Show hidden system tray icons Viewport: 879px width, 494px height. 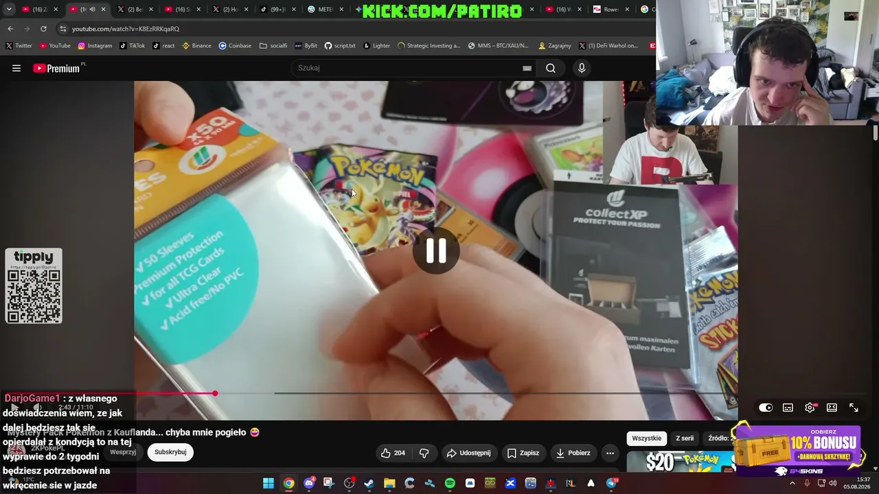(x=792, y=483)
